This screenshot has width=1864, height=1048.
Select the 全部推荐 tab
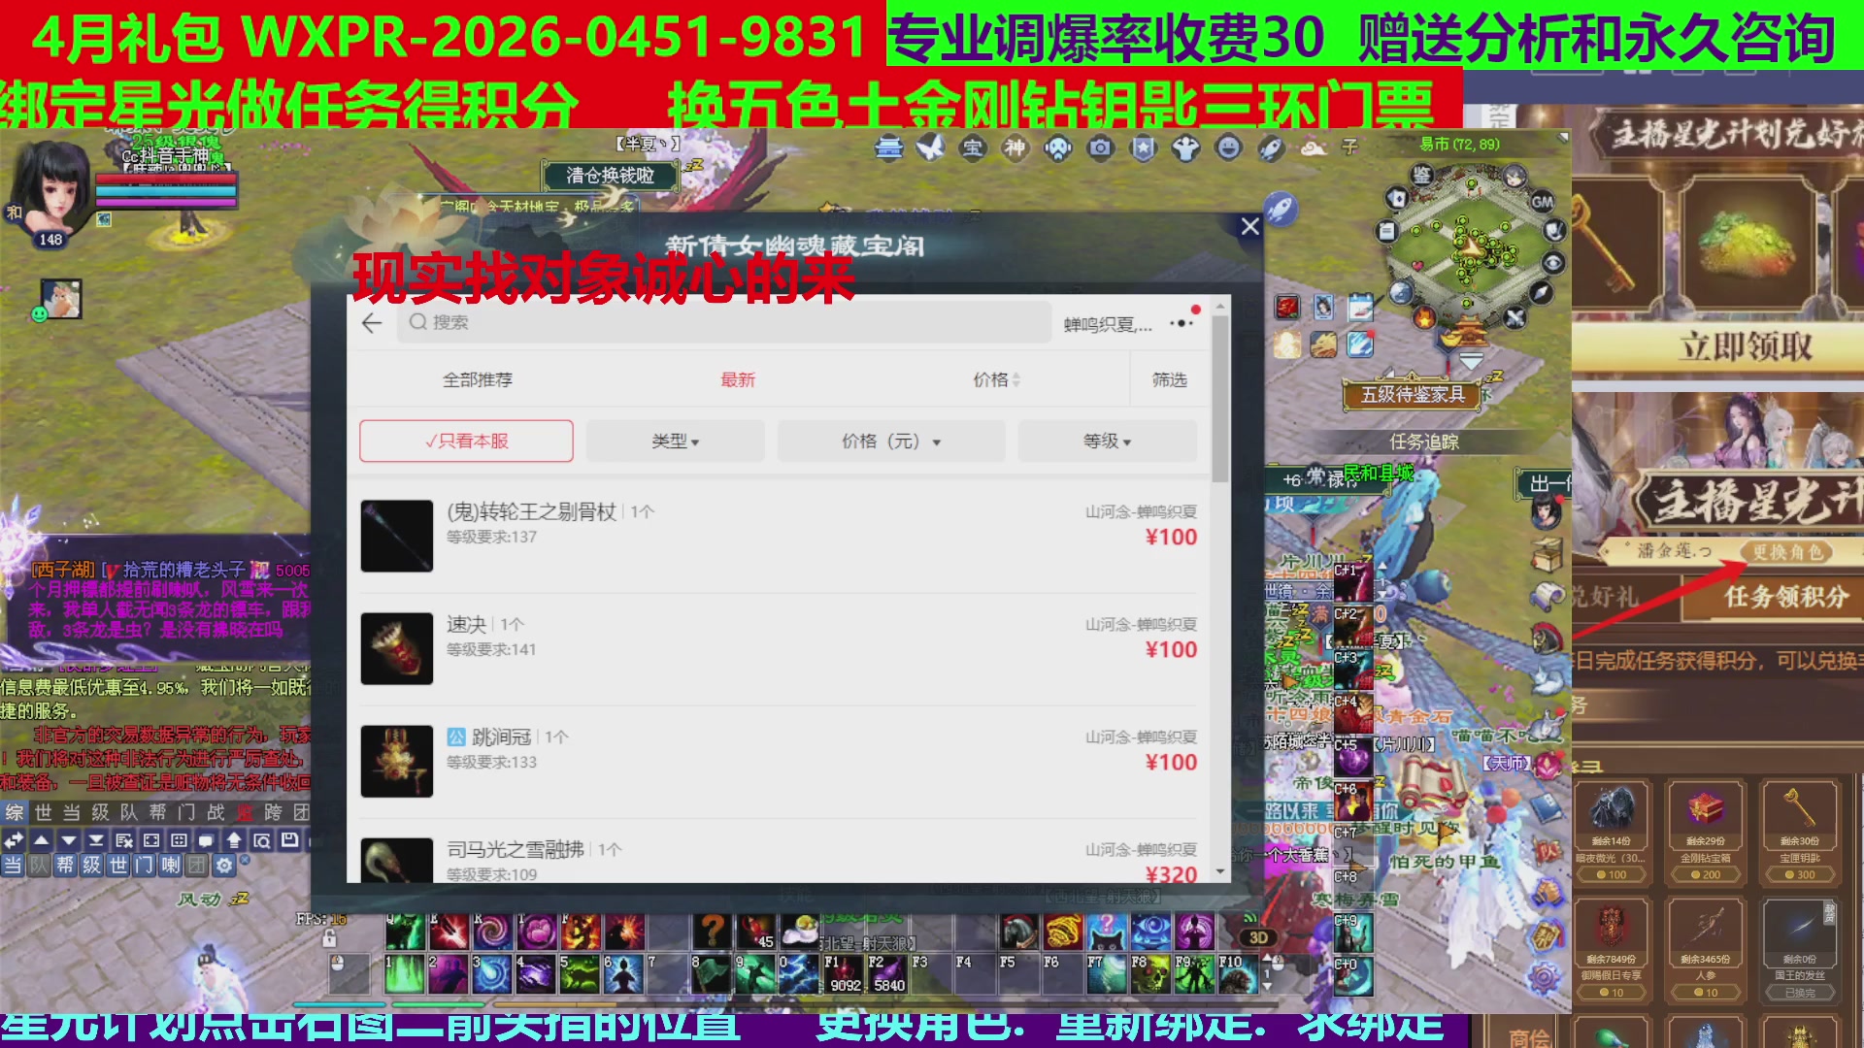tap(477, 379)
